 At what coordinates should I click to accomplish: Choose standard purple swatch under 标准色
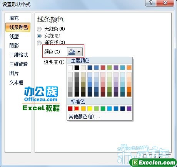click(x=129, y=108)
